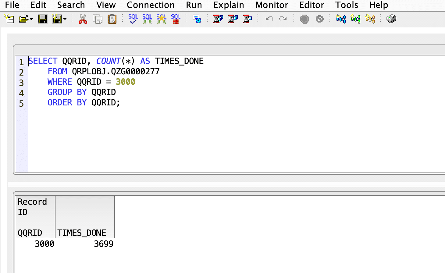The width and height of the screenshot is (445, 273).
Task: Open the Explain menu
Action: [229, 5]
